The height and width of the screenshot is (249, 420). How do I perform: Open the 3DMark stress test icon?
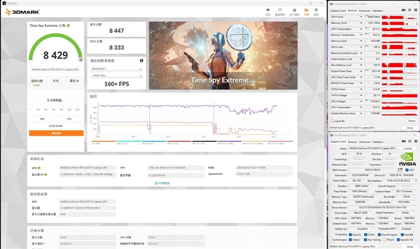pyautogui.click(x=295, y=10)
